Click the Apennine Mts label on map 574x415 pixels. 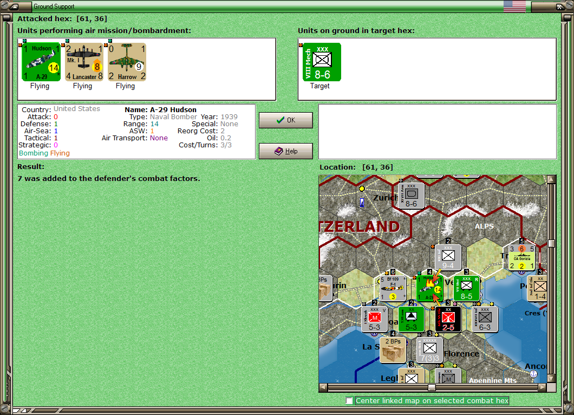[493, 380]
